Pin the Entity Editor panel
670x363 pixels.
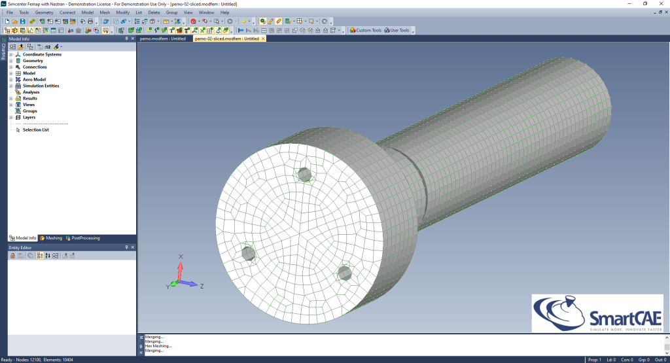(x=126, y=247)
